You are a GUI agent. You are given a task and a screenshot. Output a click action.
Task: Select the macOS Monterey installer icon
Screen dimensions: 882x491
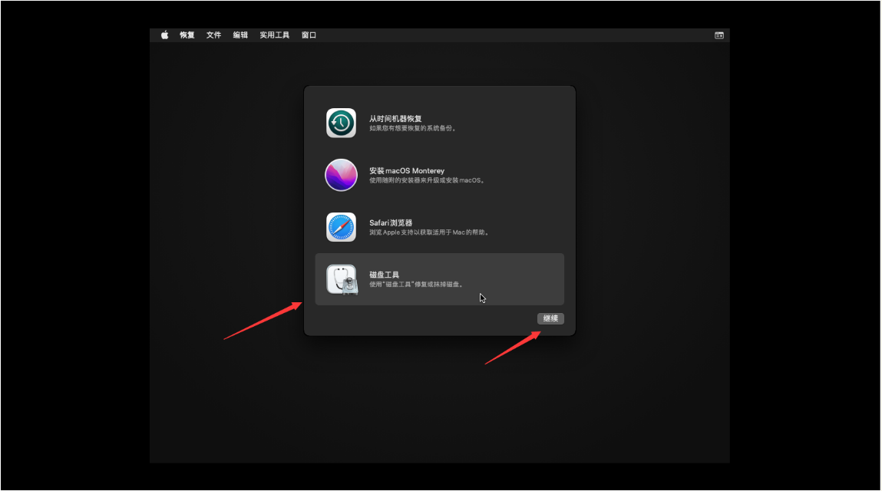341,175
